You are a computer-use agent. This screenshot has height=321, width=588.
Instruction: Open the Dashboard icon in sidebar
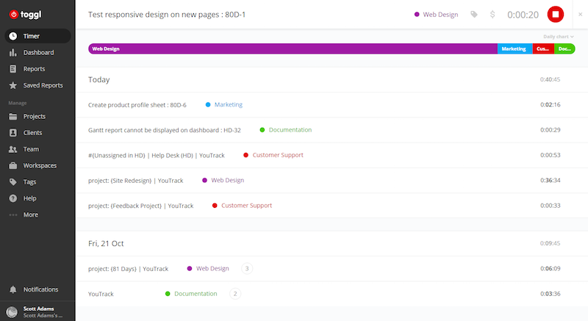(13, 53)
